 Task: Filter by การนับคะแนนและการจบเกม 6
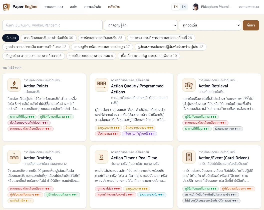[91, 56]
